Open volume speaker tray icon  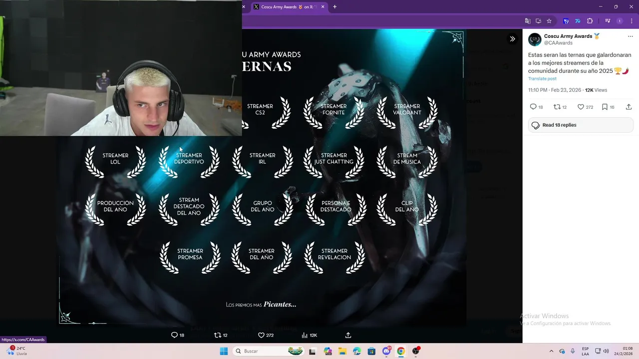pyautogui.click(x=606, y=351)
